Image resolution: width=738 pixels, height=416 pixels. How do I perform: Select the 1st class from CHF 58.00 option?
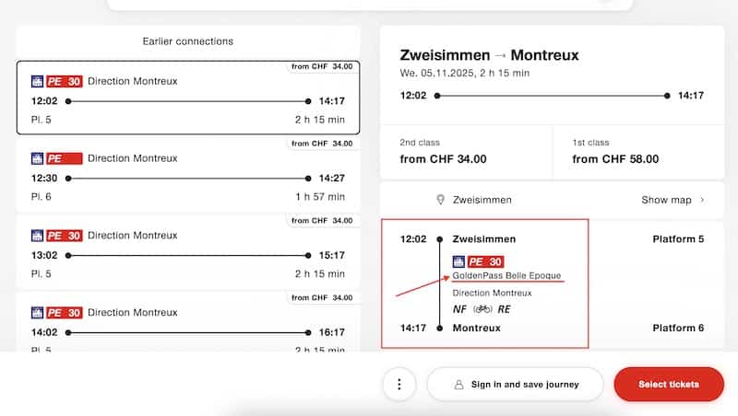pos(638,152)
